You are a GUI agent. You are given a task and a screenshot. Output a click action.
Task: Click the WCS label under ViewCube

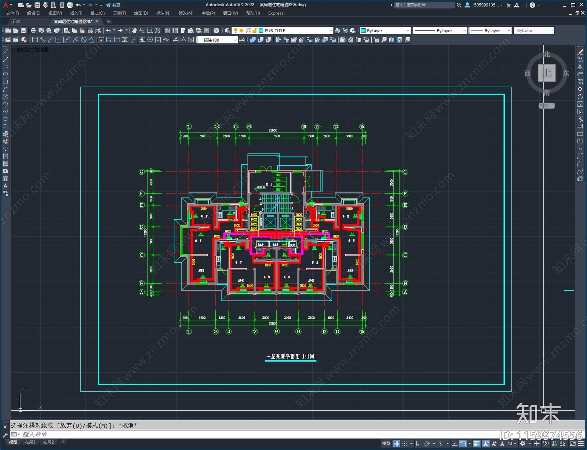[547, 105]
